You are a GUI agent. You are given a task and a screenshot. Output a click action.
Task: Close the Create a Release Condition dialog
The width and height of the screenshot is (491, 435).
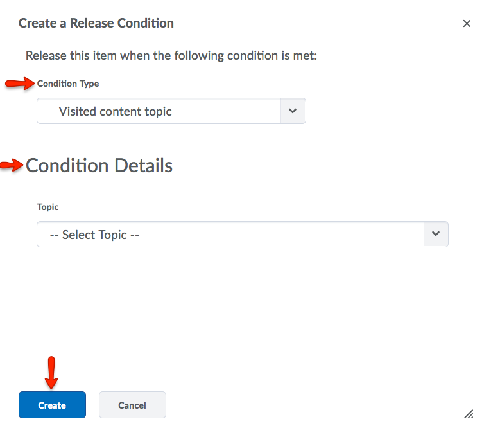467,24
